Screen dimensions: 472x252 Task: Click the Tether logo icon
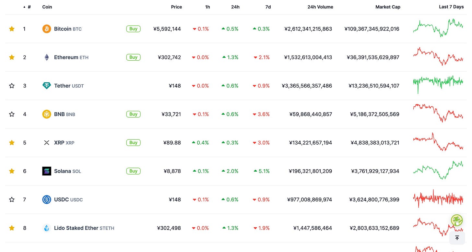click(x=47, y=86)
